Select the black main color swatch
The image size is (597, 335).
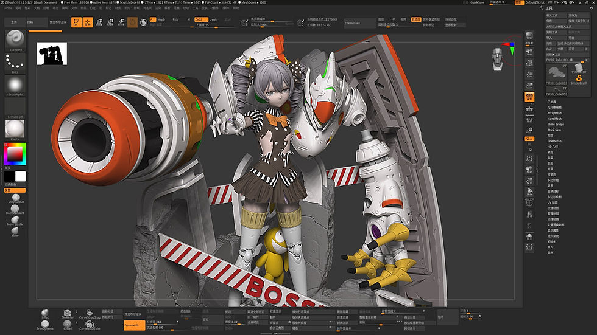click(9, 176)
